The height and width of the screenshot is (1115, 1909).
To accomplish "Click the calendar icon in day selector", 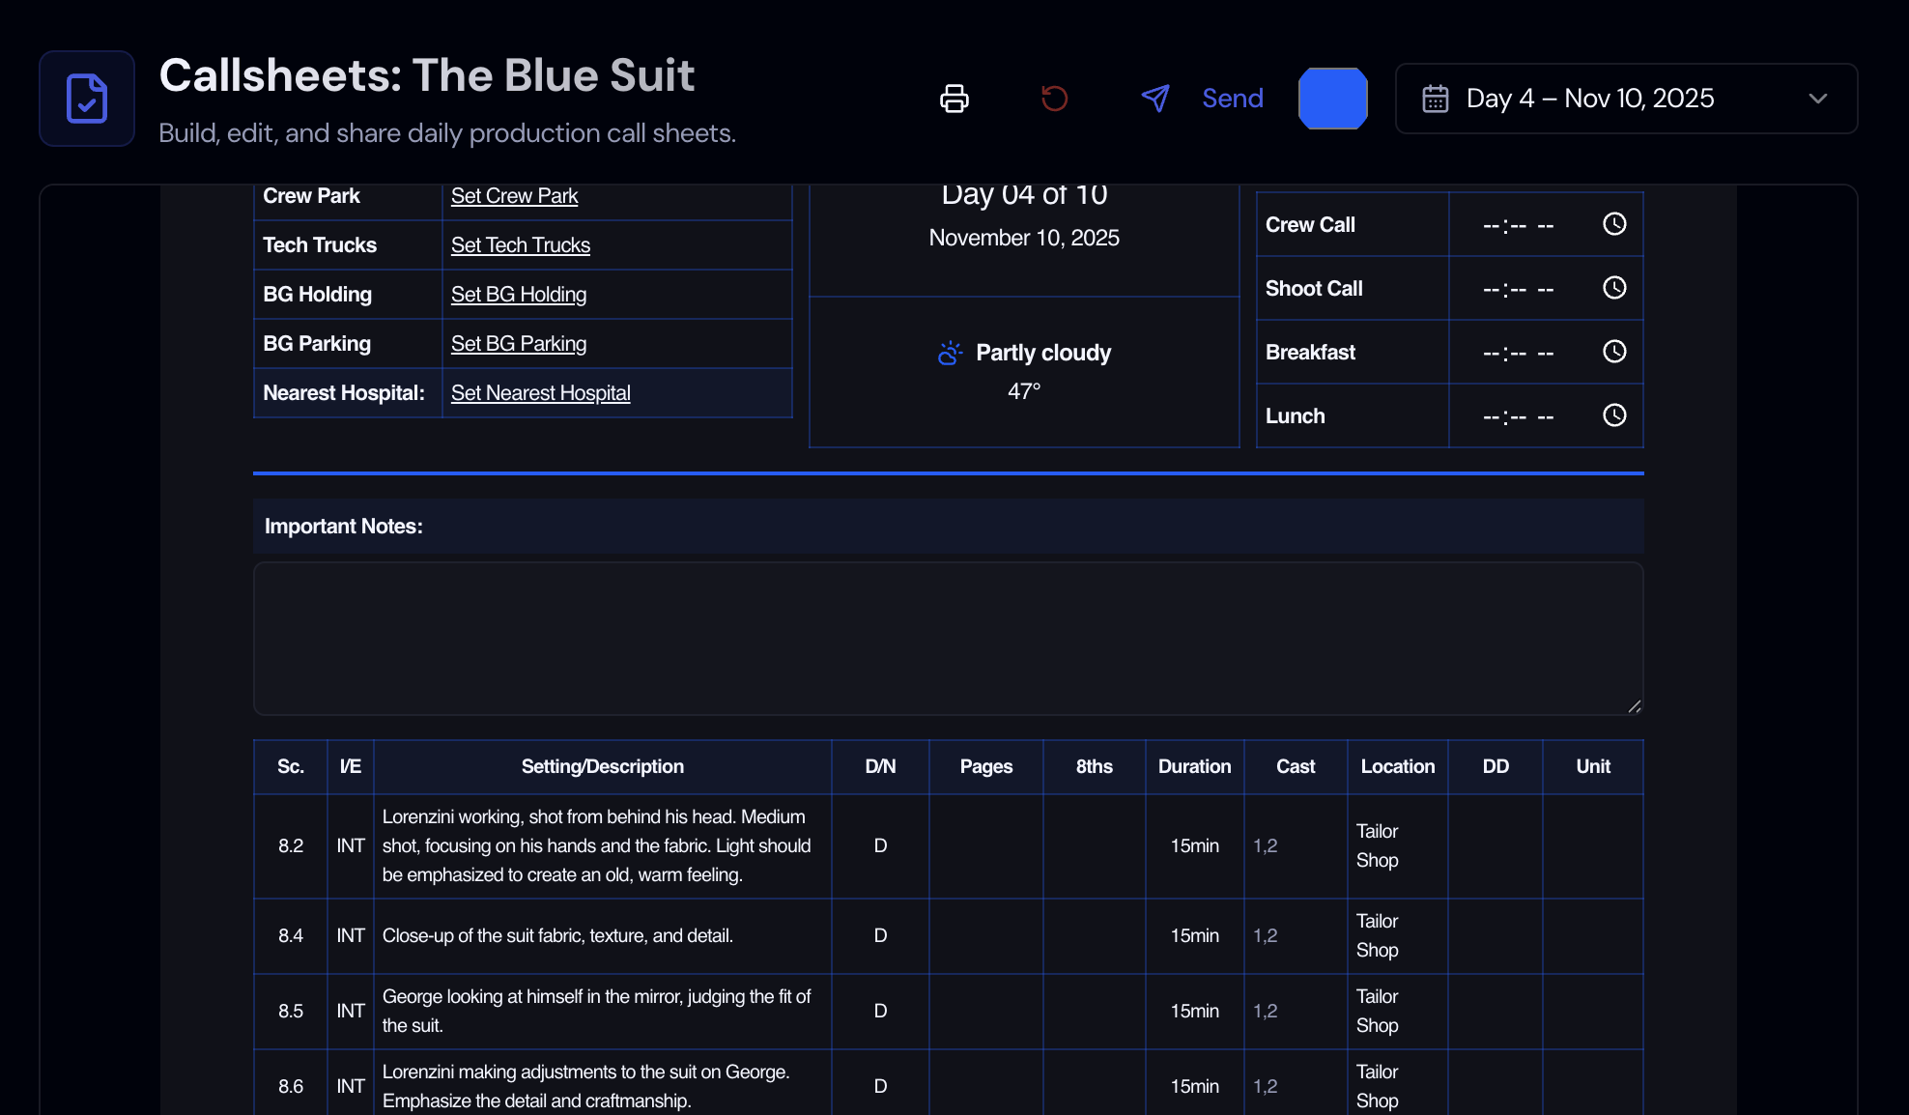I will [1436, 99].
